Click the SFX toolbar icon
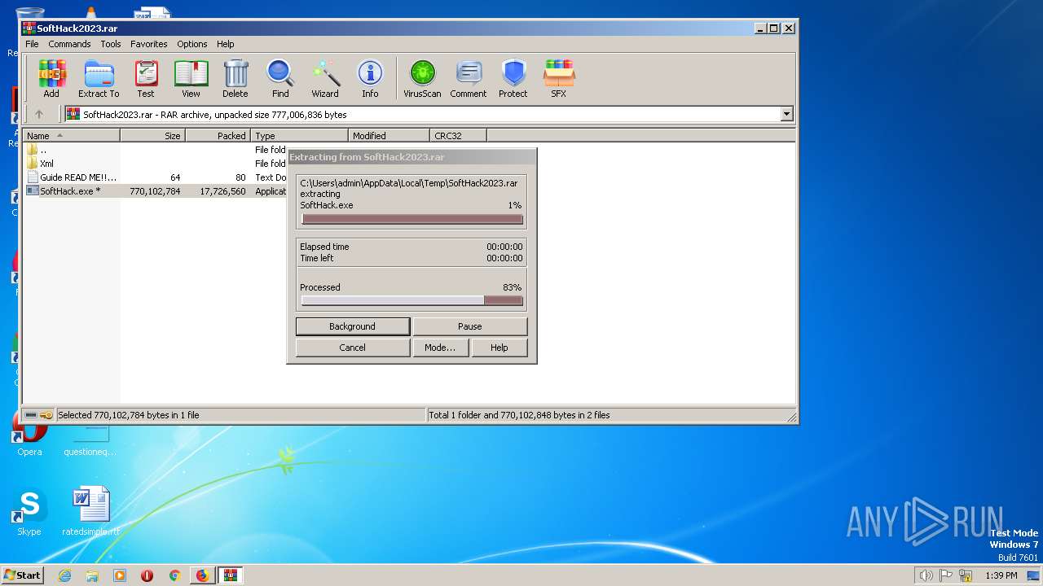1043x586 pixels. tap(558, 79)
